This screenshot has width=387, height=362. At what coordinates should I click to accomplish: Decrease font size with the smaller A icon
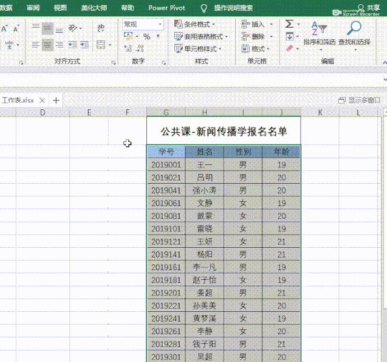click(16, 28)
